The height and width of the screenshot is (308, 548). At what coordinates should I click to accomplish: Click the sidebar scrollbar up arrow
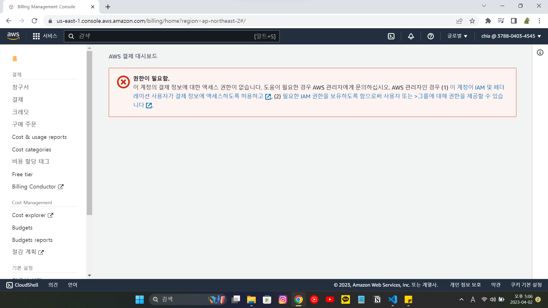click(89, 48)
